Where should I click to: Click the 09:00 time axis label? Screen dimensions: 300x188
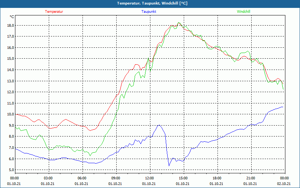click(116, 178)
